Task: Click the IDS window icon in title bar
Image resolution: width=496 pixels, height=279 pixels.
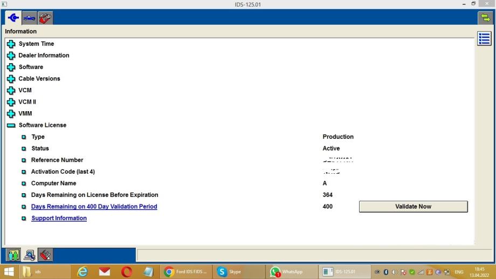Action: (x=4, y=4)
